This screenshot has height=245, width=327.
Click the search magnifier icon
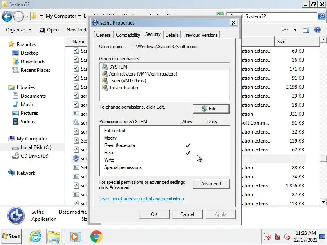click(x=322, y=16)
